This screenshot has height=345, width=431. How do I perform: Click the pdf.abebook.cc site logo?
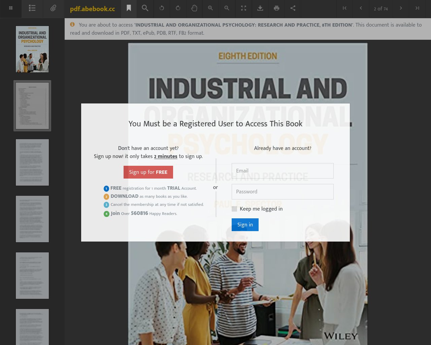pos(92,9)
